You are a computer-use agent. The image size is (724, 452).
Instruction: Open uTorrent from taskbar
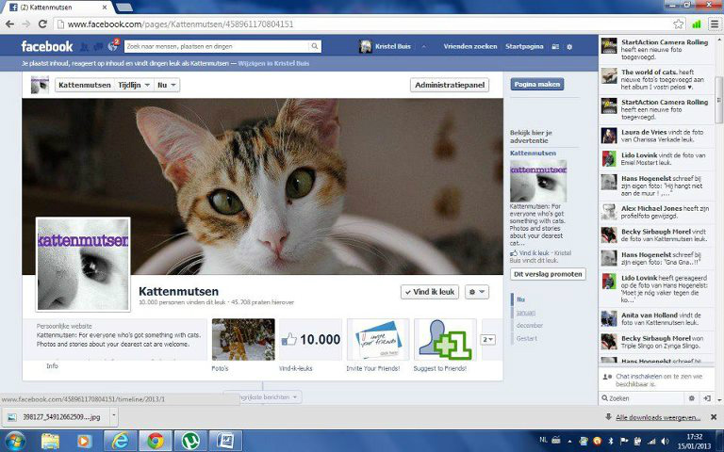(x=190, y=441)
